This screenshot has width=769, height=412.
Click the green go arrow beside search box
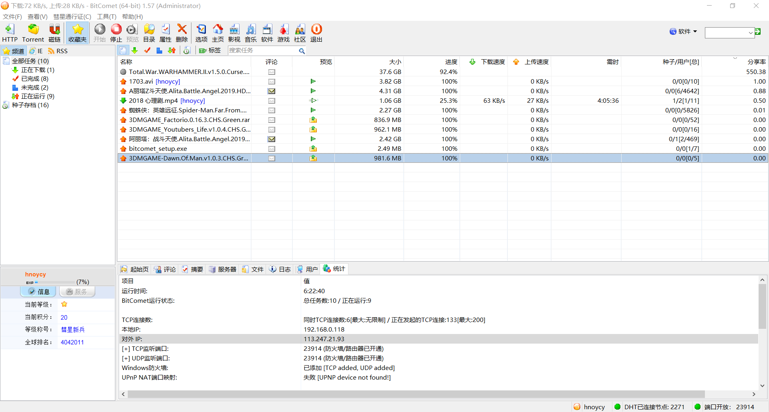(758, 32)
